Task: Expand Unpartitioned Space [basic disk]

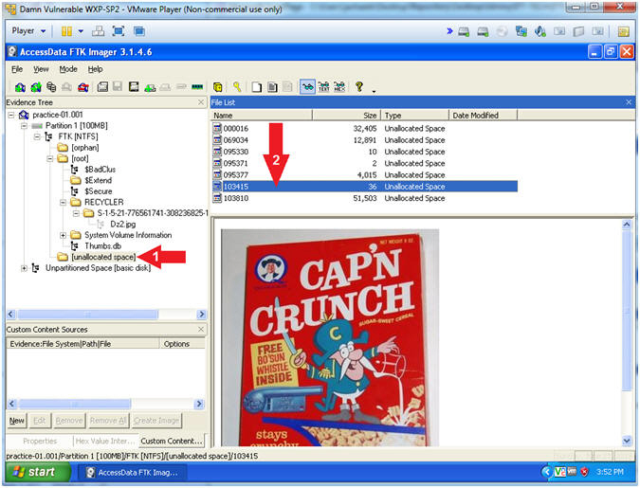Action: 24,268
